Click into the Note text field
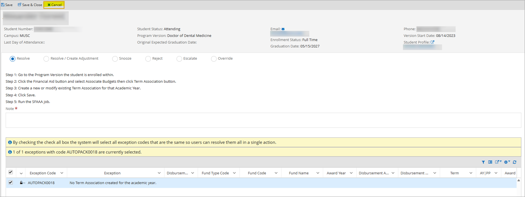Image resolution: width=525 pixels, height=197 pixels. click(263, 120)
